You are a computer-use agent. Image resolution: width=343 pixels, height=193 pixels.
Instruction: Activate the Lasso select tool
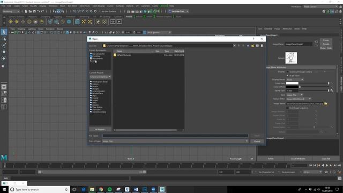tap(4, 39)
